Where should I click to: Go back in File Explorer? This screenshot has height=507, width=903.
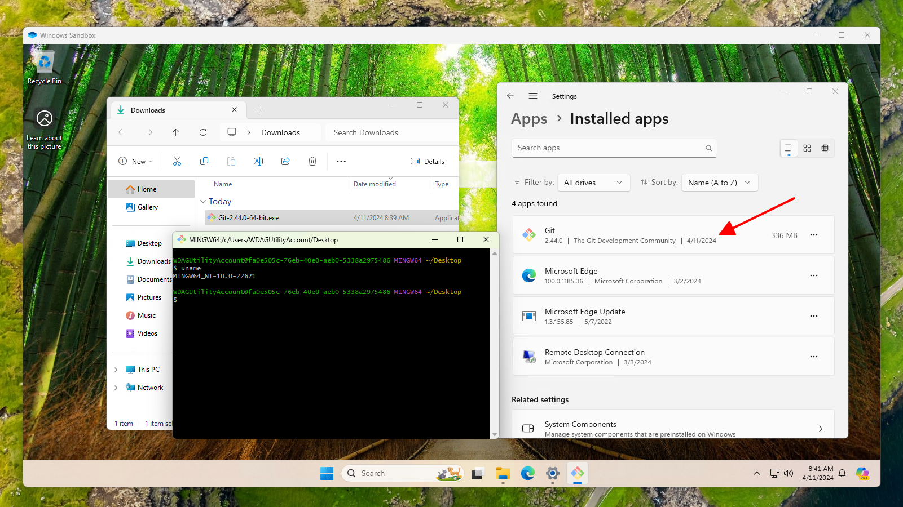[x=122, y=132]
